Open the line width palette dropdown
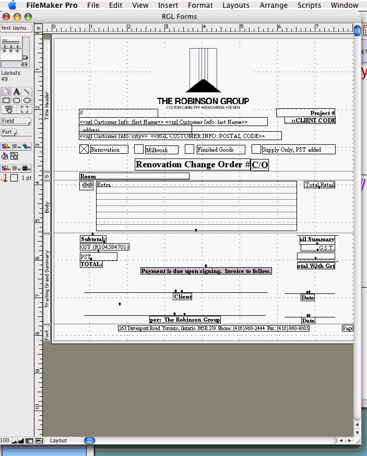 click(27, 168)
